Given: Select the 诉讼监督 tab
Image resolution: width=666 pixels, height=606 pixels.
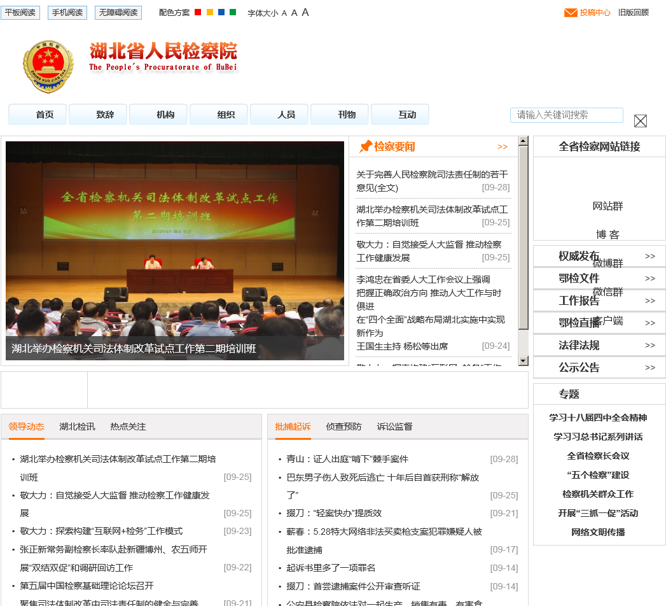Looking at the screenshot, I should coord(394,426).
